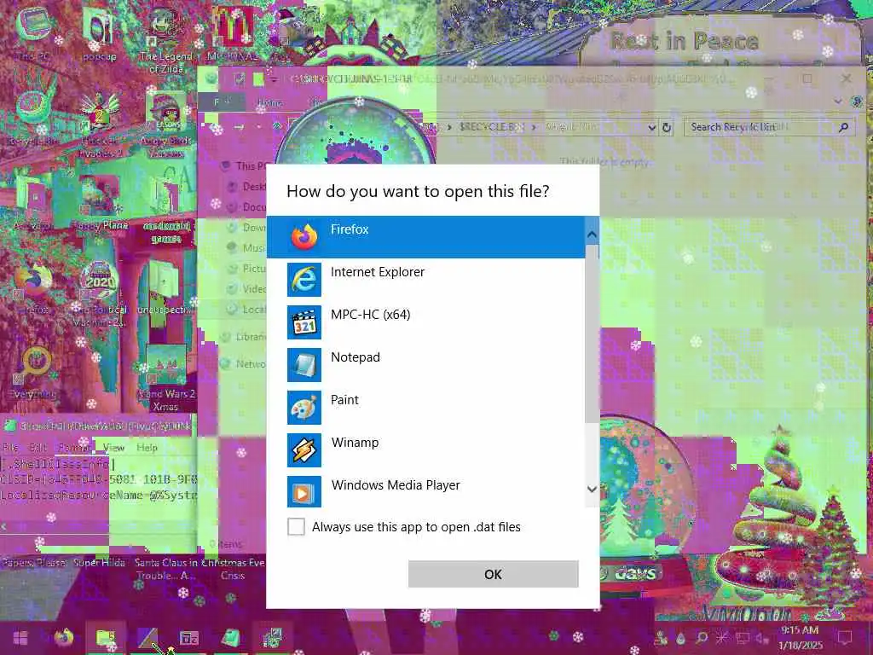Open The Legend of Zilda desktop shortcut

[x=165, y=42]
